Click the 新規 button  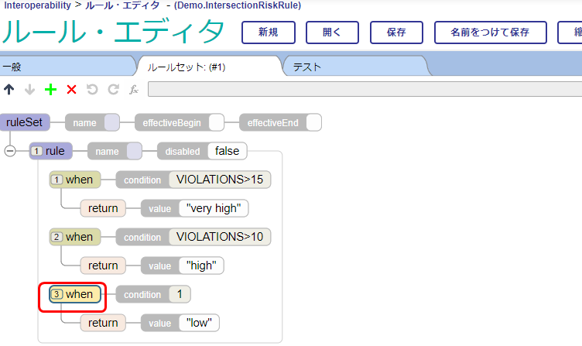click(268, 33)
